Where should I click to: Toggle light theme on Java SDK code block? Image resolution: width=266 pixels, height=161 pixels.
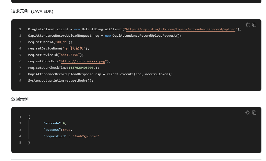coord(247,25)
